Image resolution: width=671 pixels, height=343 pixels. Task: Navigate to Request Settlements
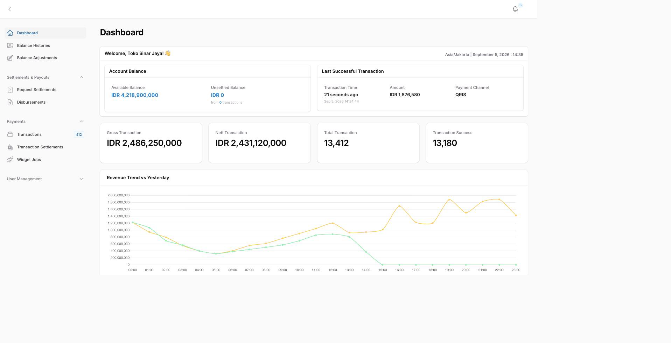tap(46, 90)
